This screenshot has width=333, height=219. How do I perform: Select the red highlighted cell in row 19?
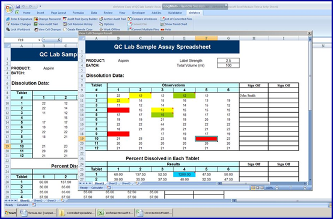tap(206, 139)
